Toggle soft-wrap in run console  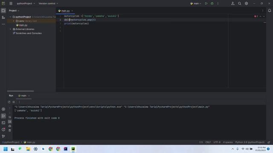(10, 117)
